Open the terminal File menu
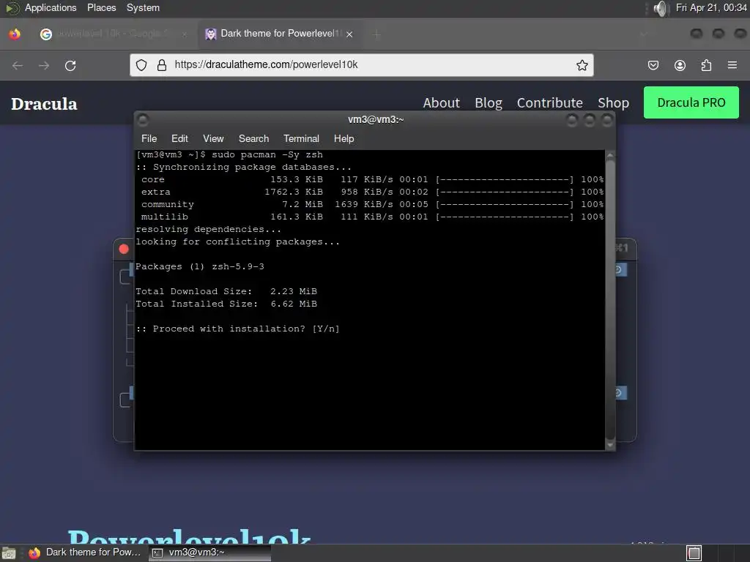The image size is (750, 562). pyautogui.click(x=149, y=138)
